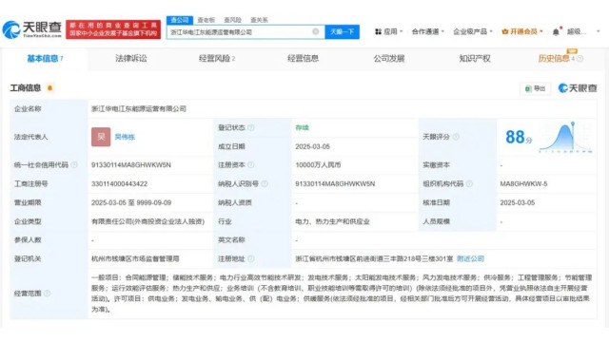Viewport: 609px width, 342px height.
Task: Switch to the 知识产权 tab
Action: [475, 59]
